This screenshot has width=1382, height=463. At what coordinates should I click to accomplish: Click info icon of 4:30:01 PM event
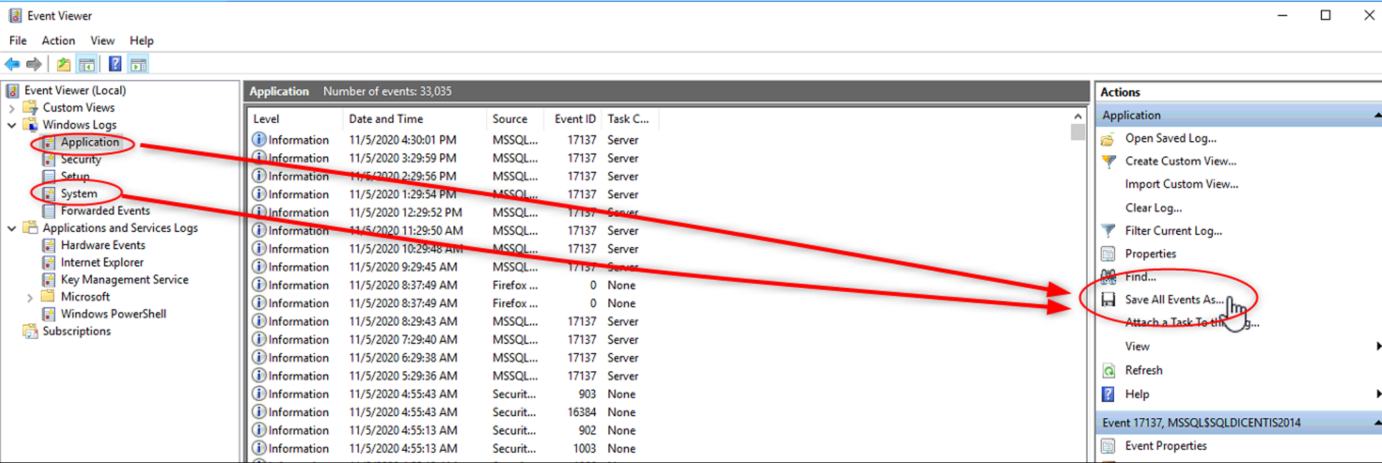(259, 139)
